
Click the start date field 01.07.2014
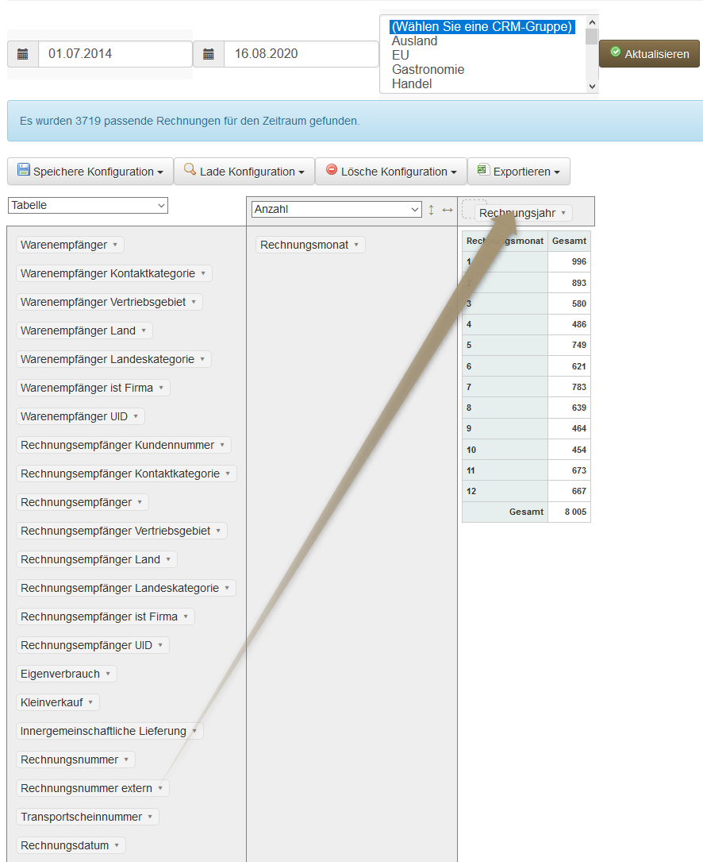[115, 54]
